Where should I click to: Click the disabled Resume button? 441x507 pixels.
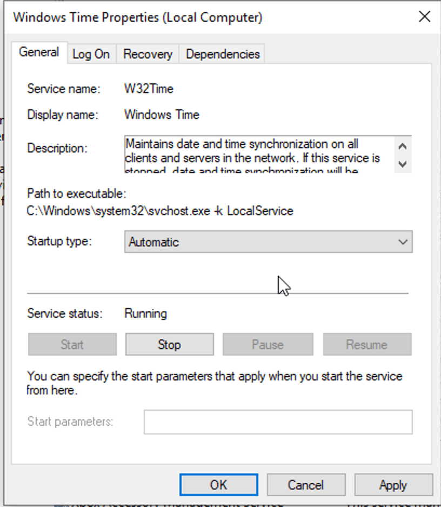coord(367,344)
